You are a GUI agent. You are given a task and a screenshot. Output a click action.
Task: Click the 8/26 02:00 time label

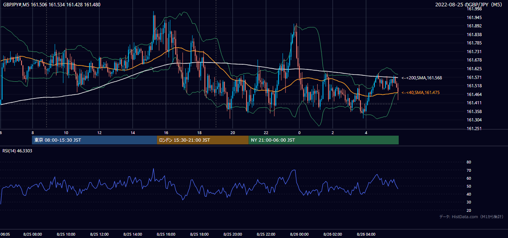[333, 234]
